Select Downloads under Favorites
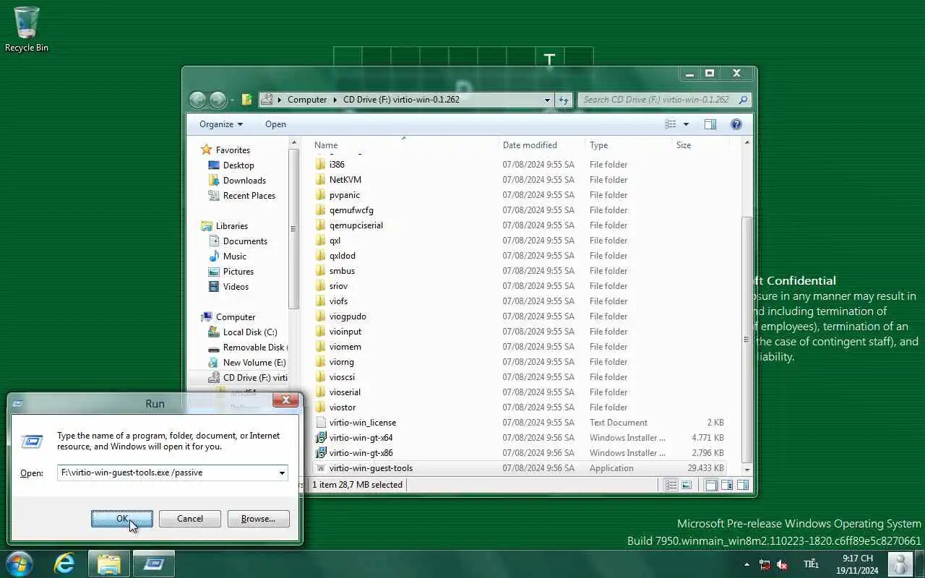The width and height of the screenshot is (925, 578). tap(244, 181)
